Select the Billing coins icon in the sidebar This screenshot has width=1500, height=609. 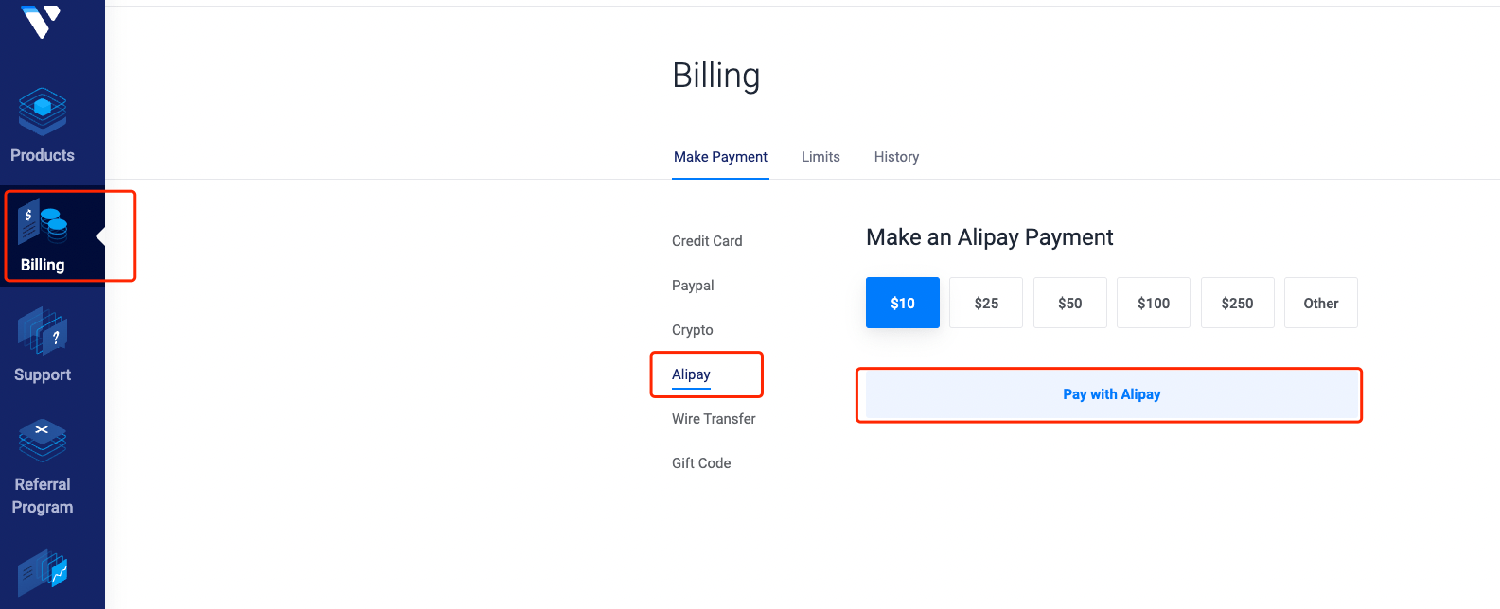pyautogui.click(x=43, y=222)
